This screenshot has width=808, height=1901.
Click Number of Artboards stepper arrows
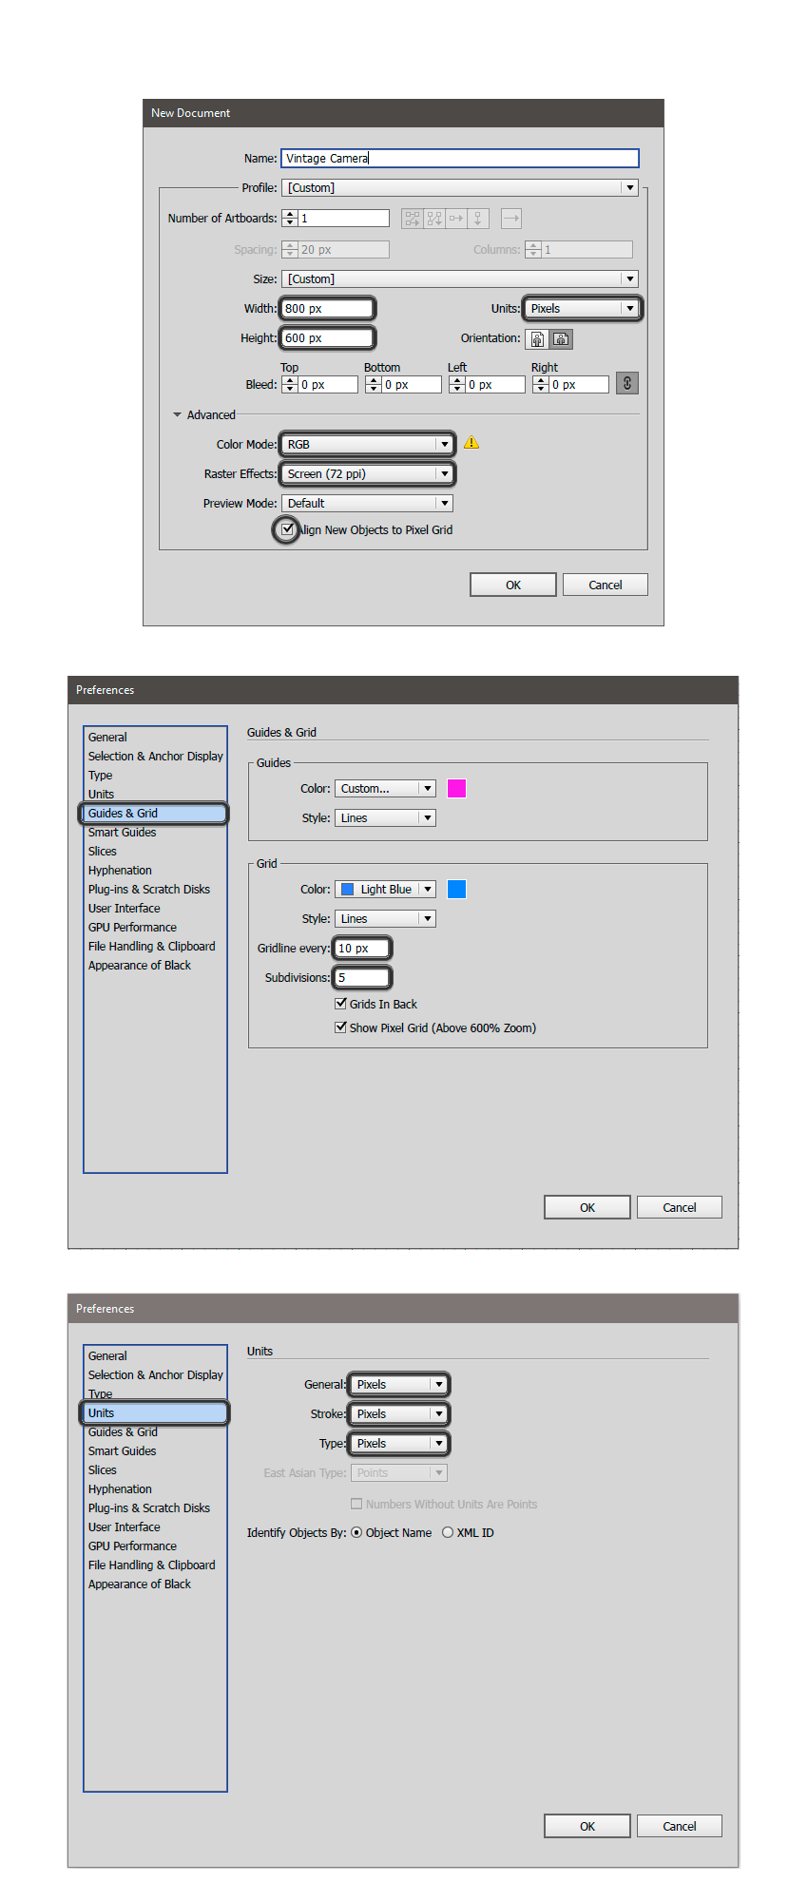(290, 219)
